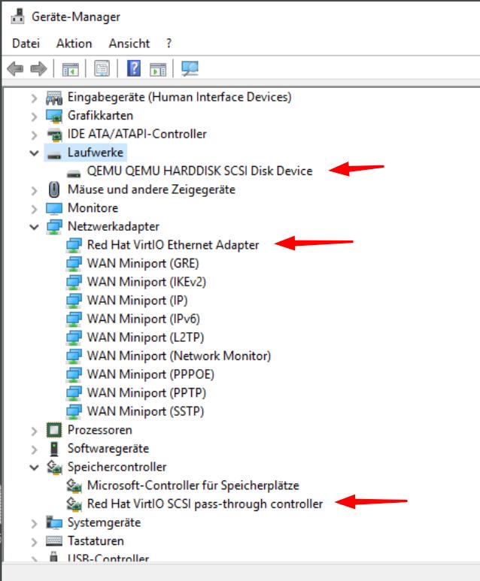480x581 pixels.
Task: Select QEMU QEMU HARDDISK SCSI Disk Device
Action: pos(199,171)
